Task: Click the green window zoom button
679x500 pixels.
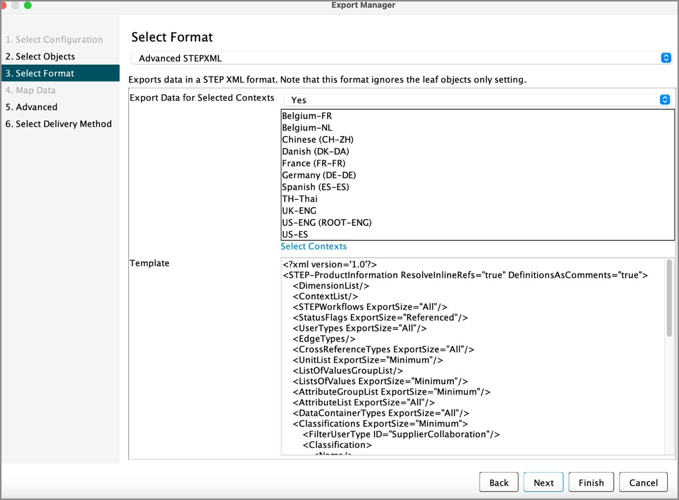Action: (x=27, y=5)
